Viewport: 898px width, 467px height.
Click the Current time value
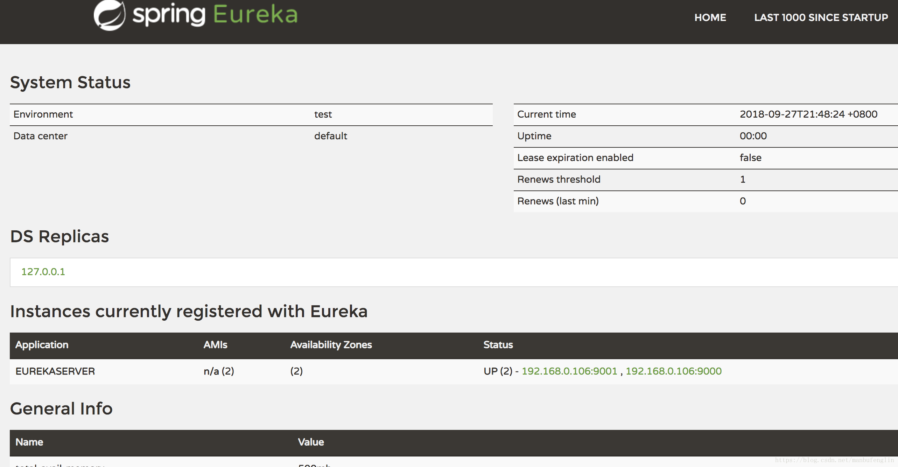click(808, 114)
